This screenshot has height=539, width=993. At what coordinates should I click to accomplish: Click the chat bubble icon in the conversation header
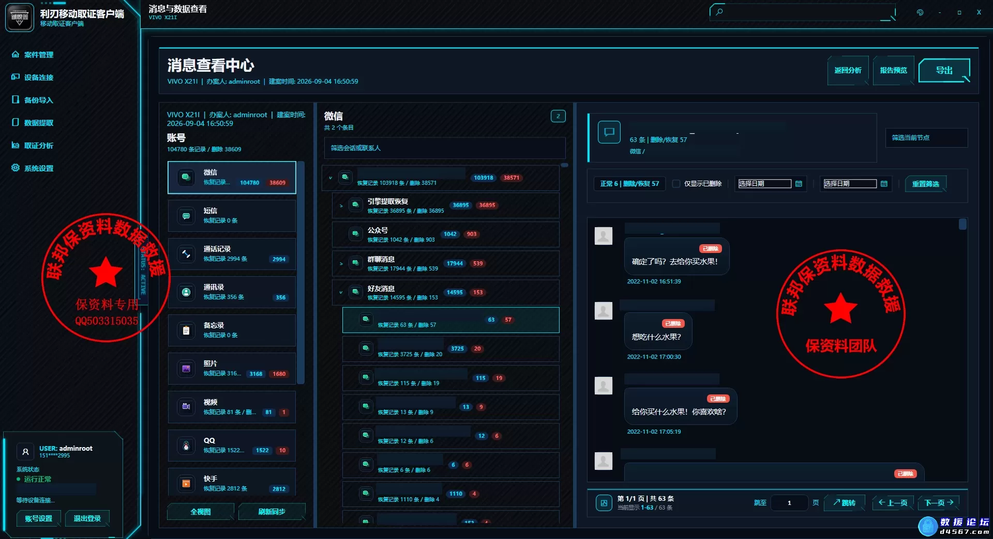(x=609, y=132)
